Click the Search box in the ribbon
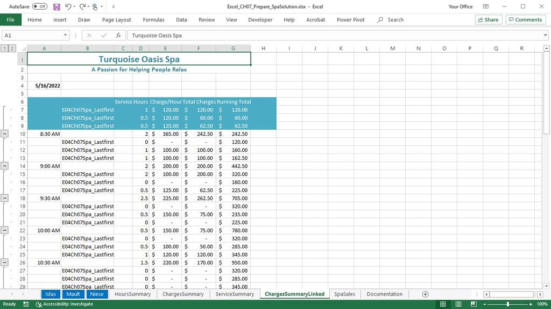Screen dimensions: 551x309 click(x=391, y=20)
